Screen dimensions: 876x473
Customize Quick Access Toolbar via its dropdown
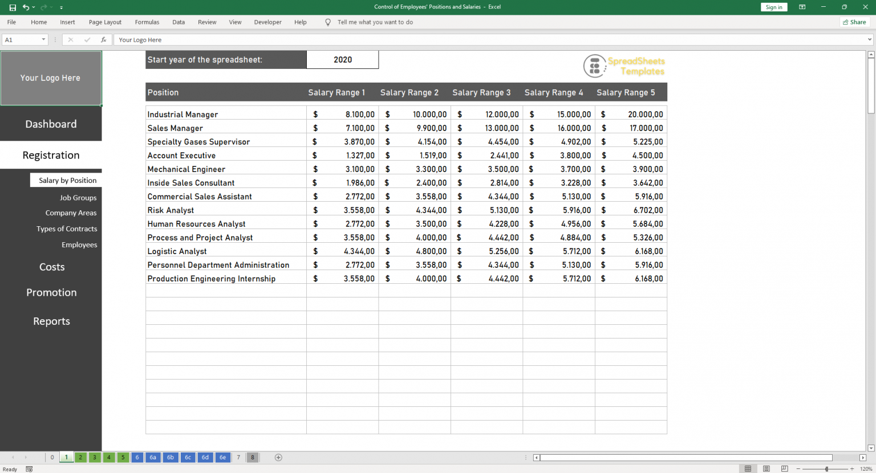tap(61, 7)
